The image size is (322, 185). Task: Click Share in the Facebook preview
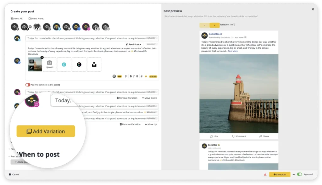(264, 136)
